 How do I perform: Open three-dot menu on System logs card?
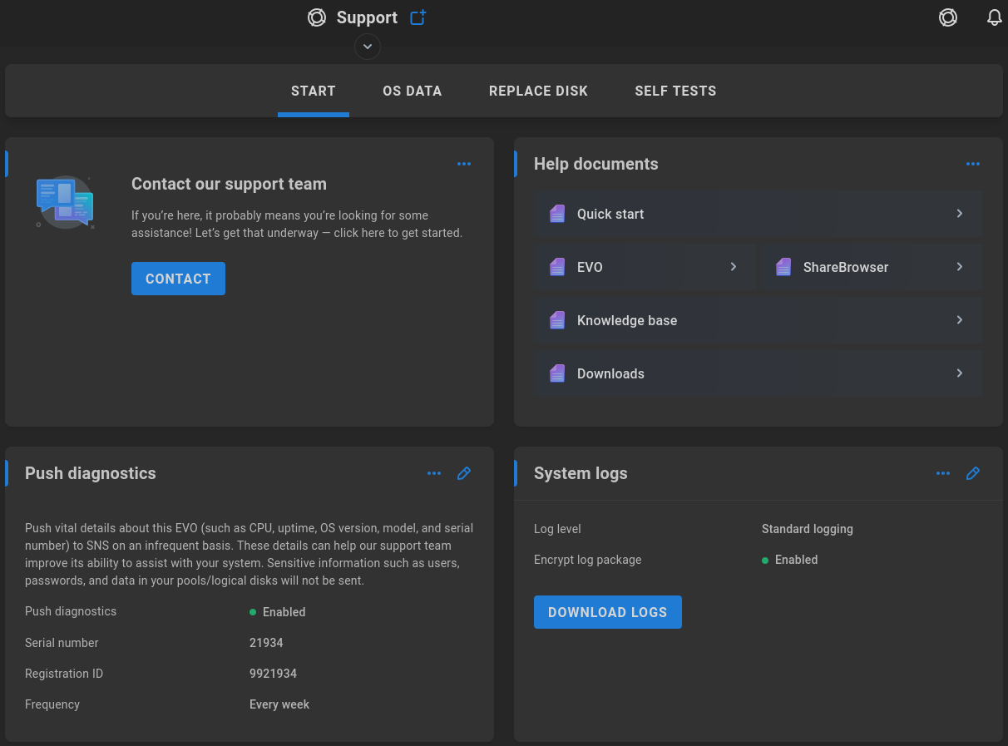[x=943, y=473]
